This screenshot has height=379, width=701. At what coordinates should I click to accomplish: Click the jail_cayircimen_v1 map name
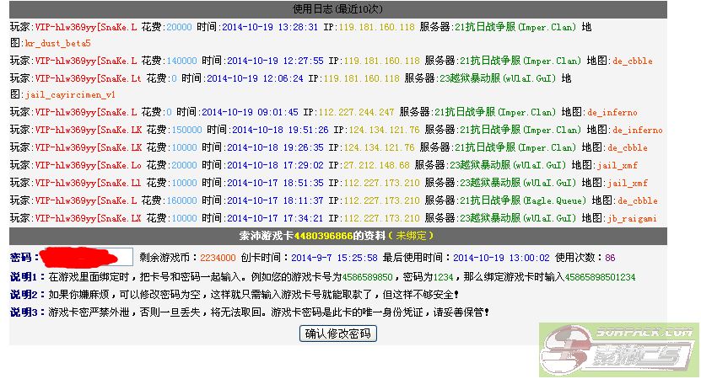point(71,95)
